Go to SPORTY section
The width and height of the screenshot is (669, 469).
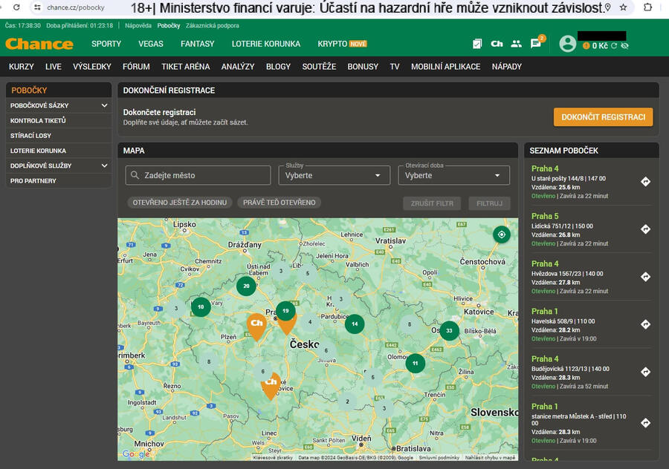[x=106, y=44]
